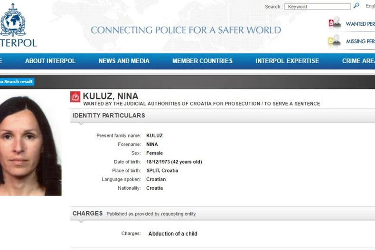Viewport: 375px width, 250px height.
Task: Open the About Interpol menu
Action: (50, 61)
